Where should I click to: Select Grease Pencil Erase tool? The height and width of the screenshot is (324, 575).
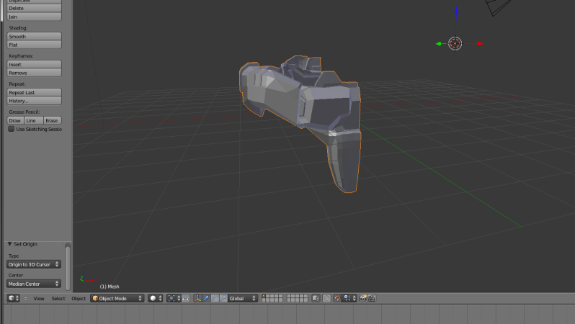pos(52,120)
